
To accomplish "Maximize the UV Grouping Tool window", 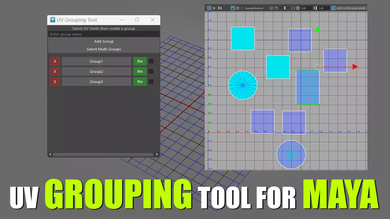I will click(x=137, y=20).
